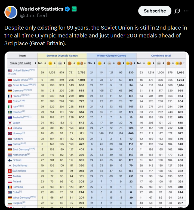Click the green affiliate badge beside the name

pyautogui.click(x=74, y=9)
